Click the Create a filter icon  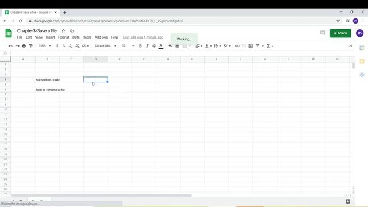pyautogui.click(x=258, y=46)
